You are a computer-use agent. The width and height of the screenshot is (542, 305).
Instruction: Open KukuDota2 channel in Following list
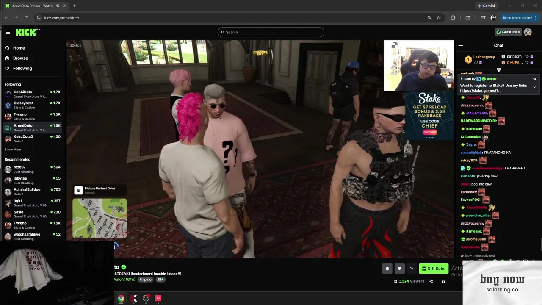click(x=33, y=139)
